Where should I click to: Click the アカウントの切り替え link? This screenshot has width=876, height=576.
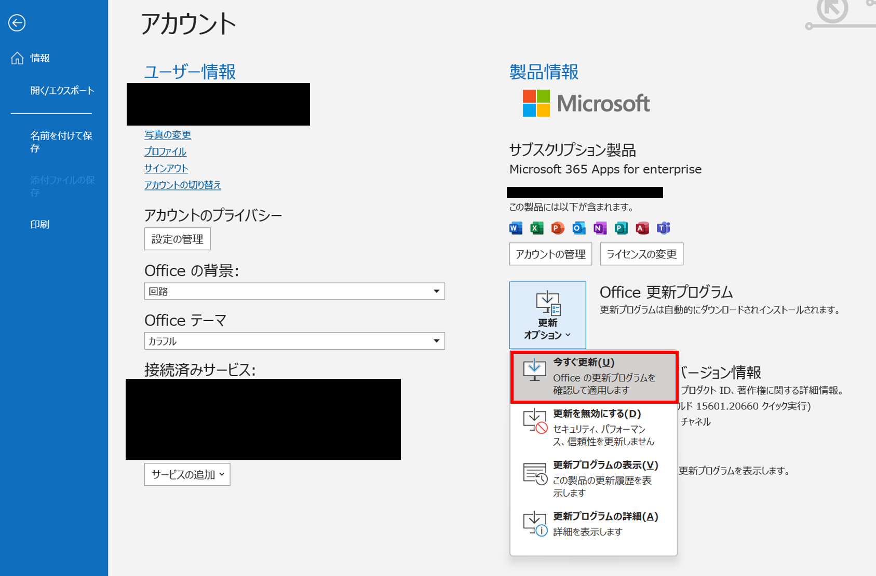coord(183,185)
